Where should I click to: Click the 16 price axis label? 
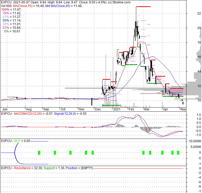click(199, 57)
